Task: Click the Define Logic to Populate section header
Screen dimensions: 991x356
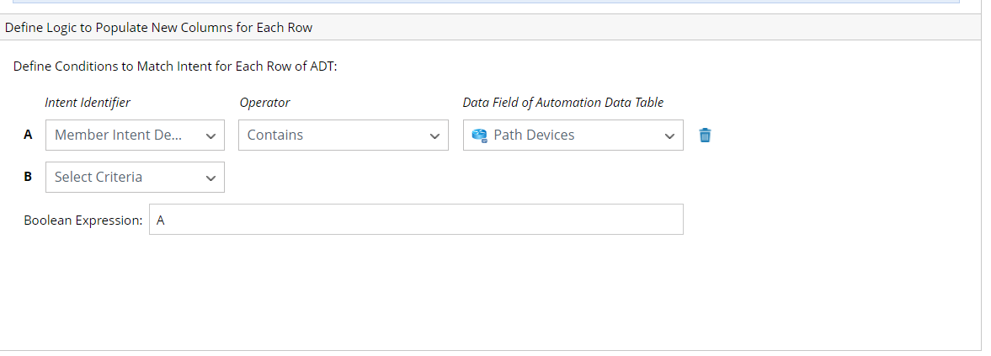Action: 159,28
